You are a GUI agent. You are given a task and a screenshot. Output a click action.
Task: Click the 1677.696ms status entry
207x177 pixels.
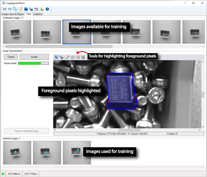14,174
